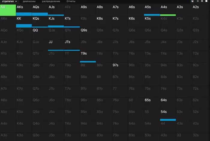The image size is (210, 141).
Task: Click the crosshair target icon in the top bar
Action: (198, 1)
